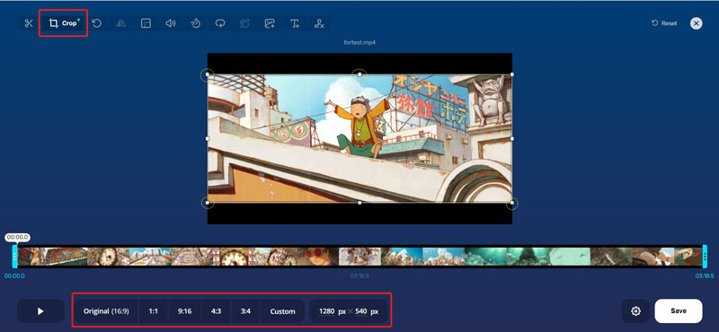
Task: Select the scissors Trim tool
Action: coord(29,23)
